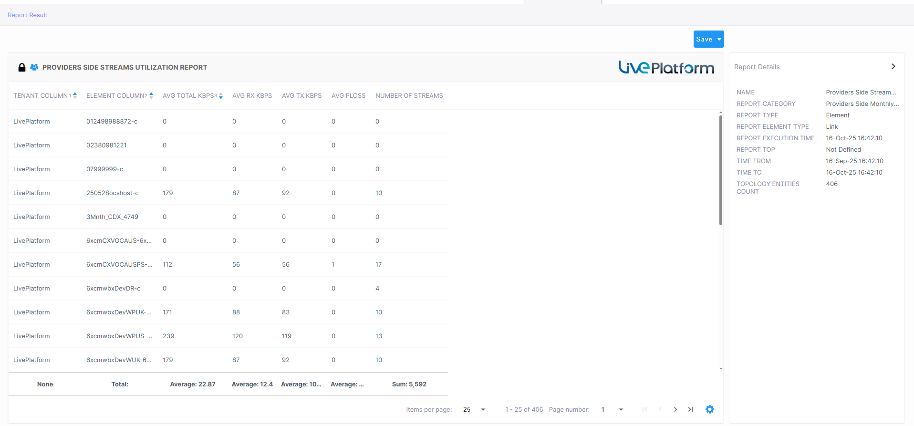Click the LivePlatform logo

666,67
